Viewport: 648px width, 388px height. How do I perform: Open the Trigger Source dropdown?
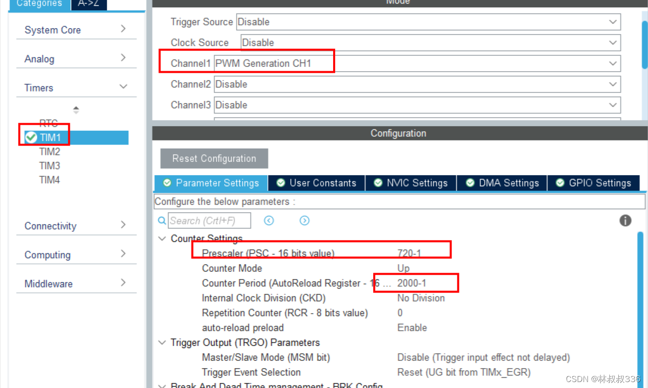click(x=428, y=22)
